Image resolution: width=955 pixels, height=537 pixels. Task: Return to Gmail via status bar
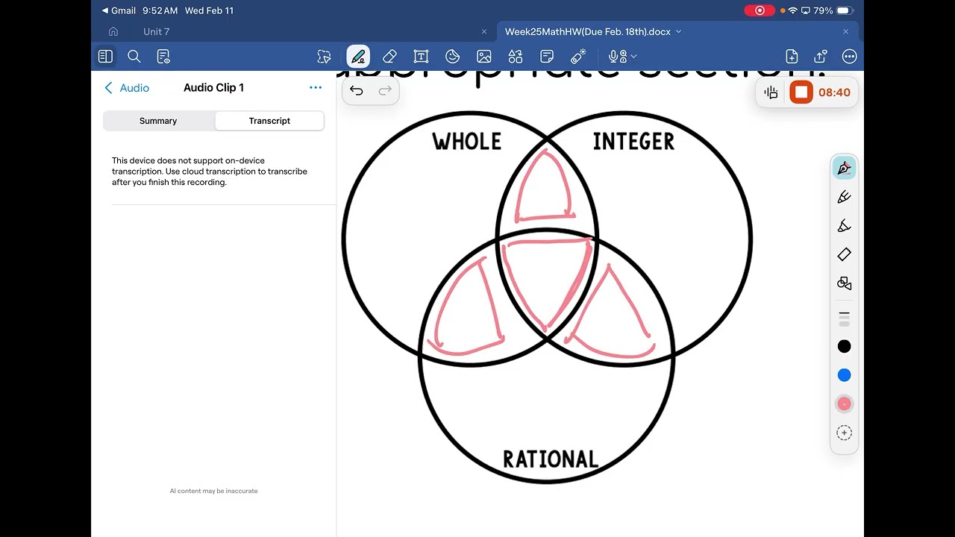pyautogui.click(x=119, y=10)
